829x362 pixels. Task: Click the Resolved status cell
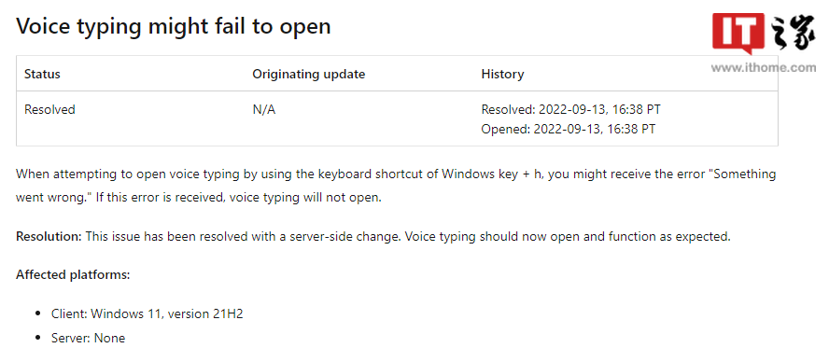point(49,109)
